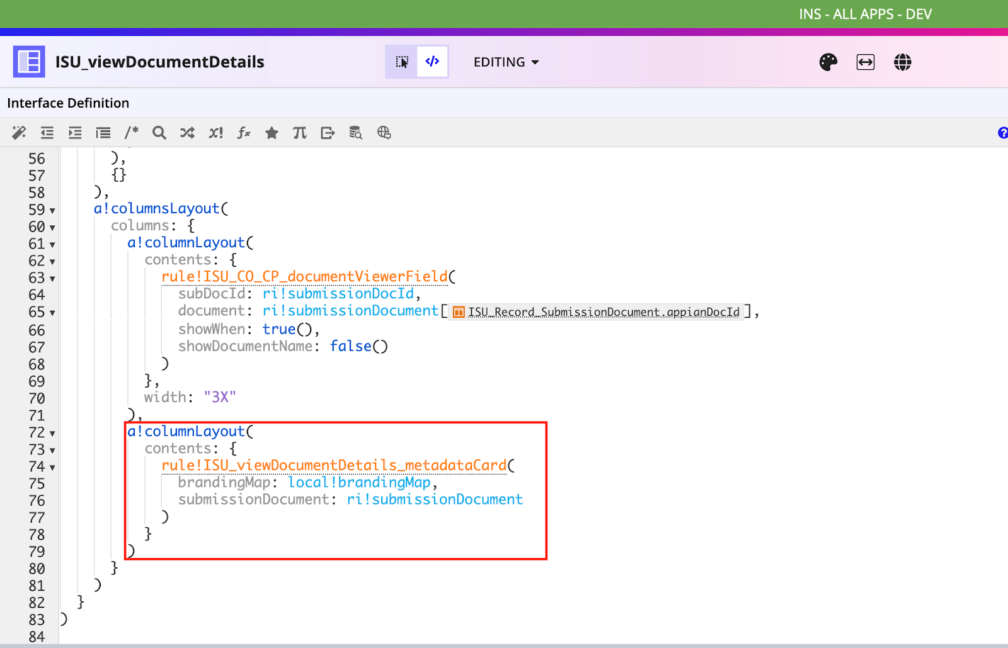This screenshot has width=1008, height=648.
Task: Switch to Design Mode view
Action: point(402,62)
